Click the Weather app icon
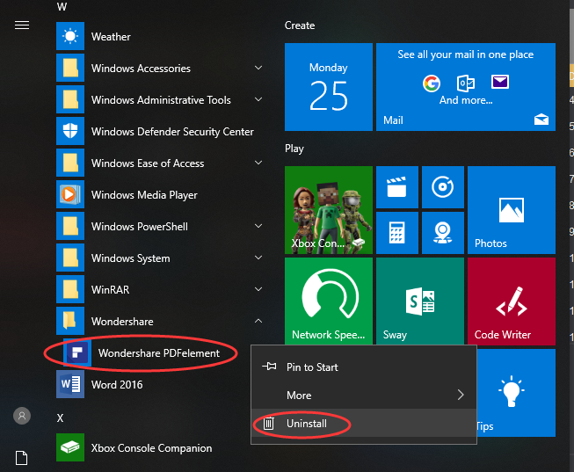Screen dimensions: 574x472 (70, 36)
